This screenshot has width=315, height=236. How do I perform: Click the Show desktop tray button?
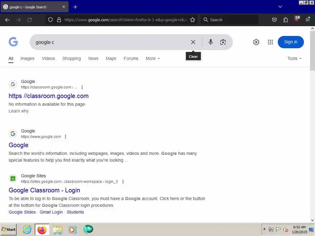[x=311, y=230]
